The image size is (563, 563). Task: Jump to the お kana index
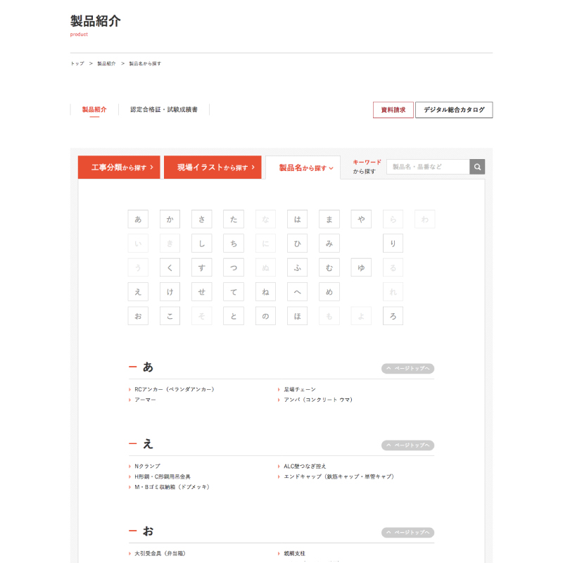coord(138,316)
